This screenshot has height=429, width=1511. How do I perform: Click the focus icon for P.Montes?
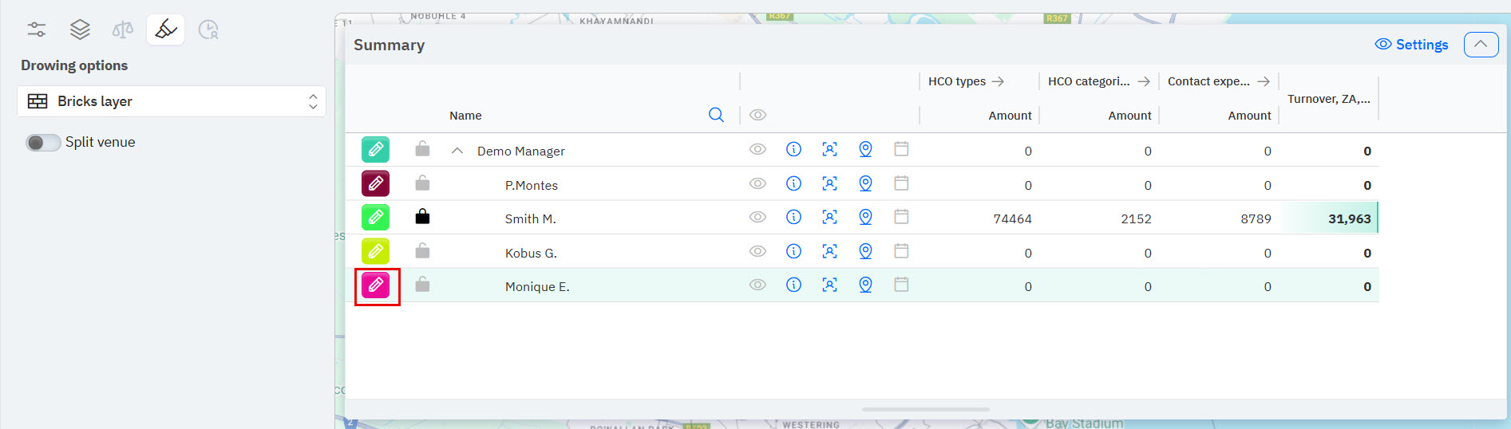[x=829, y=183]
